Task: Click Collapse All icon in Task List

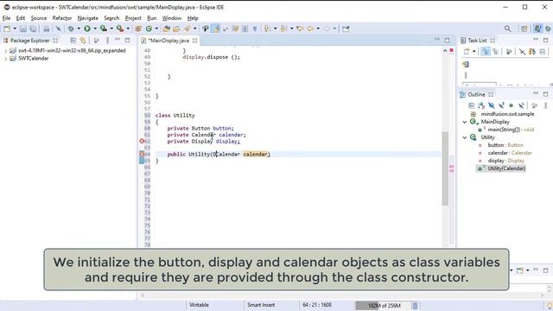Action: (x=543, y=52)
